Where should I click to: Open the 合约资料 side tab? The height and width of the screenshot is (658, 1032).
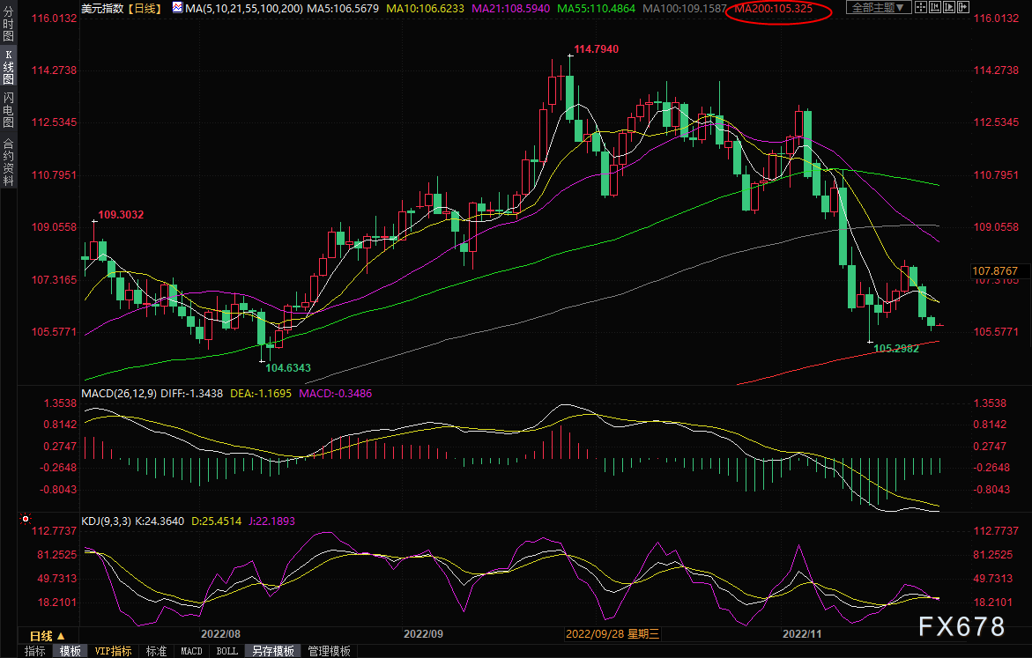[x=8, y=161]
